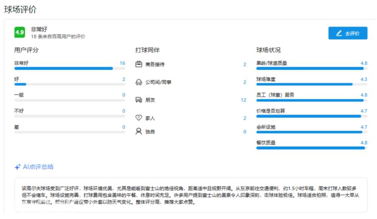Click the 果岭/球道质量 score bar
The image size is (377, 219).
[312, 68]
